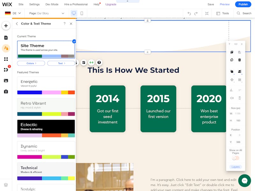This screenshot has width=255, height=191.
Task: Click the WiX logo
Action: pos(7,4)
